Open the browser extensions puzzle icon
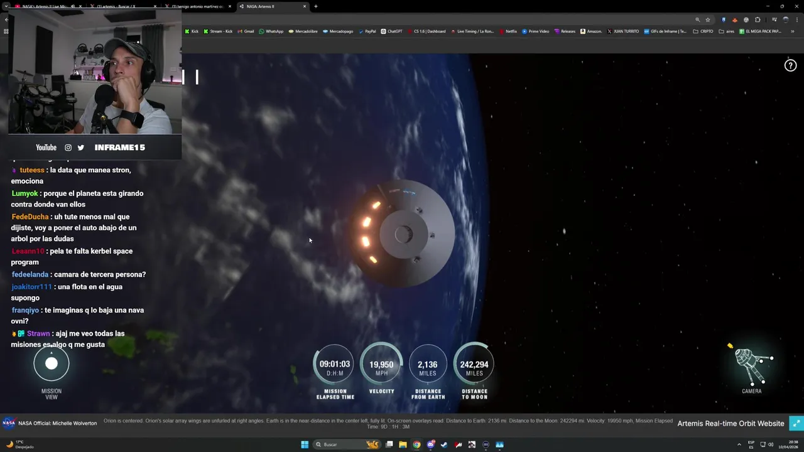This screenshot has width=804, height=452. point(758,19)
